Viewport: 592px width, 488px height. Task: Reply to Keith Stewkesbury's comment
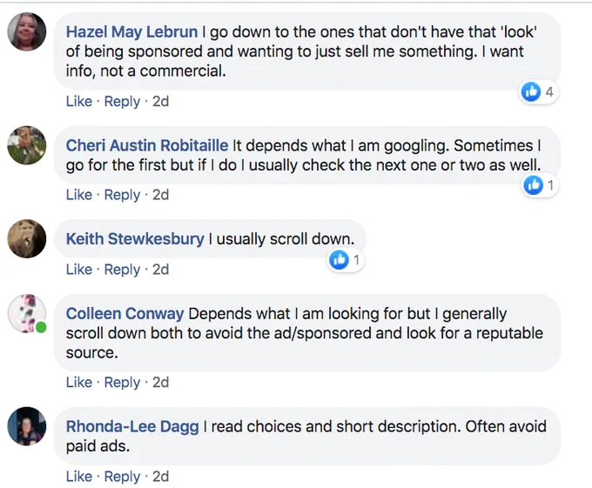click(122, 270)
